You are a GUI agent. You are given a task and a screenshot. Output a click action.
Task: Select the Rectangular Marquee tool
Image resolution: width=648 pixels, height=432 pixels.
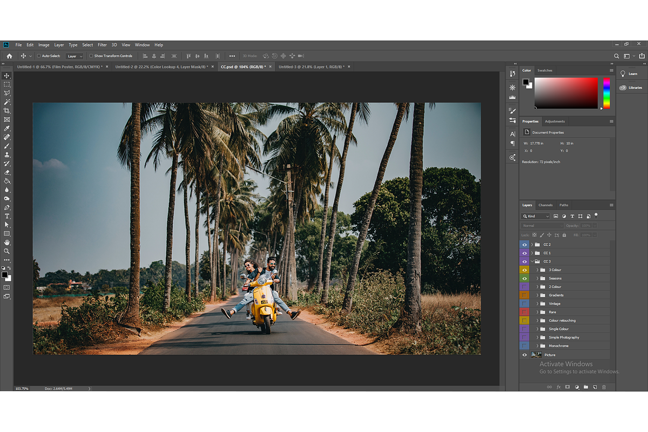[7, 84]
